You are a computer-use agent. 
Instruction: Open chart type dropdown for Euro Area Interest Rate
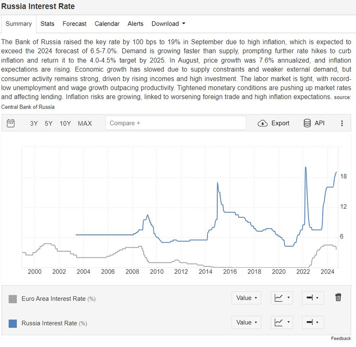pos(282,298)
